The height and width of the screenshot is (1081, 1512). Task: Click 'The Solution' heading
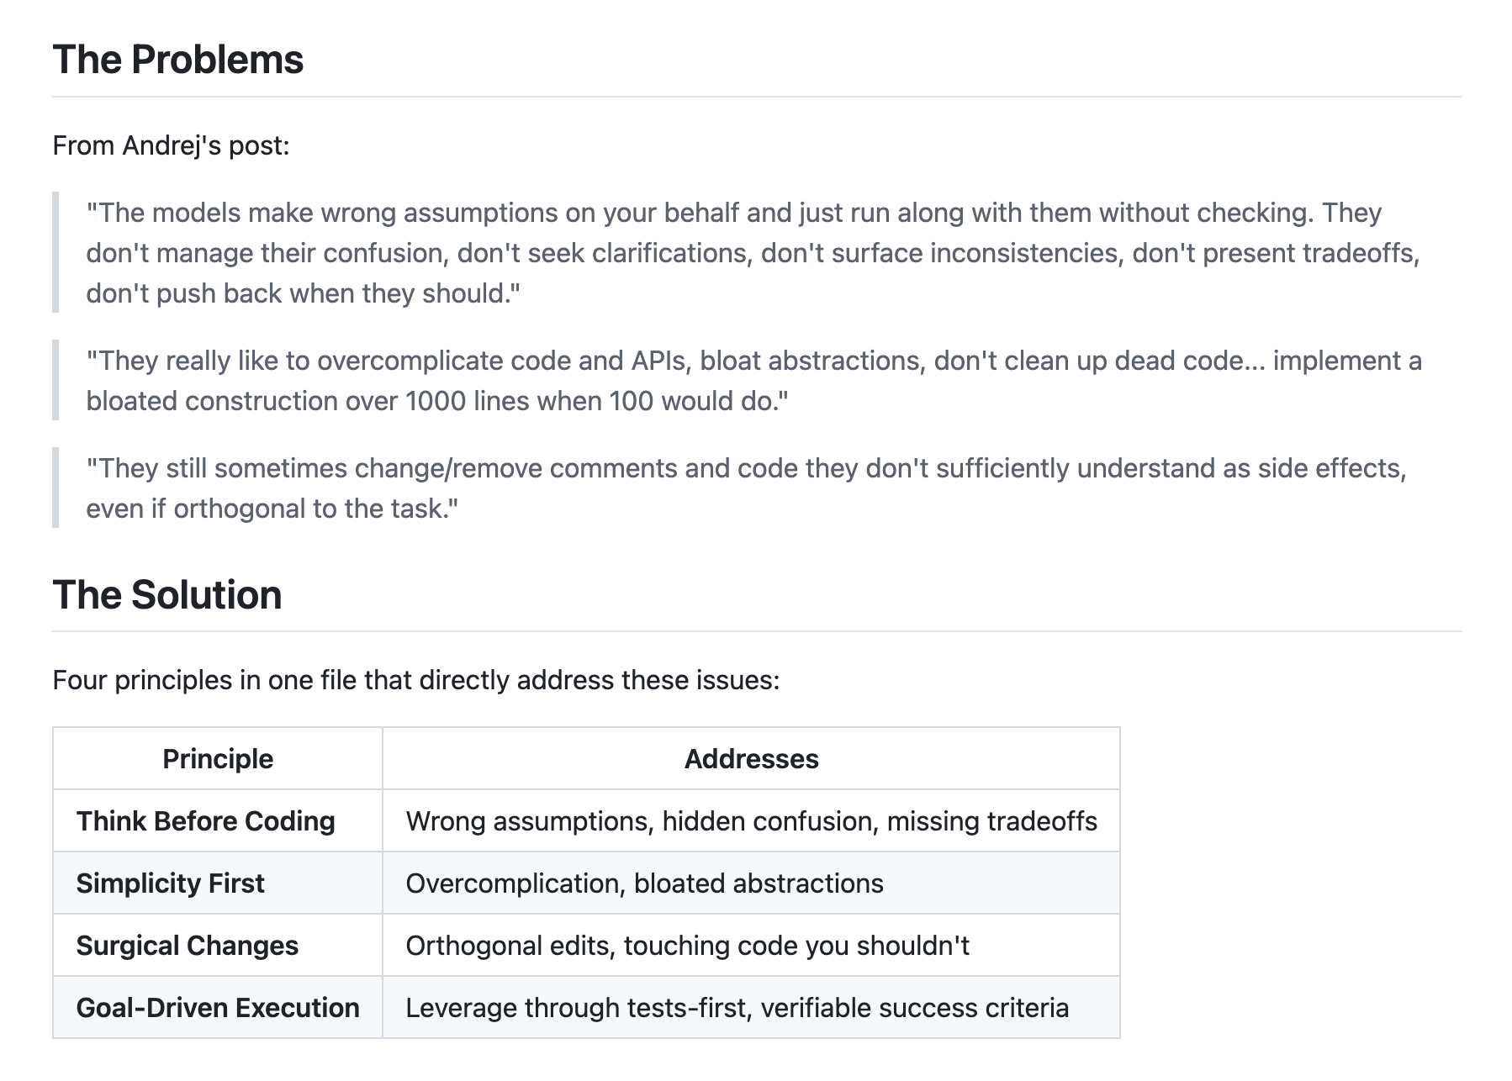[x=167, y=595]
